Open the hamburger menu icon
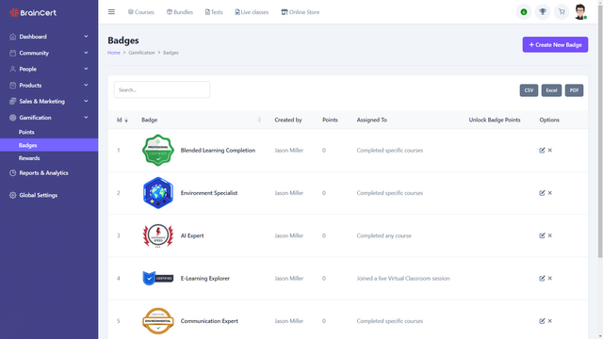Viewport: 603px width, 339px height. click(111, 12)
